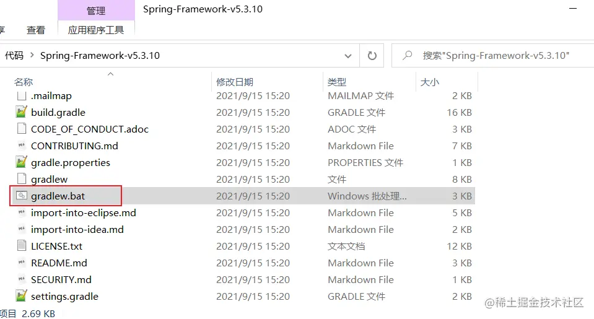Open the 查看 ribbon tab
This screenshot has width=594, height=319.
pos(36,30)
